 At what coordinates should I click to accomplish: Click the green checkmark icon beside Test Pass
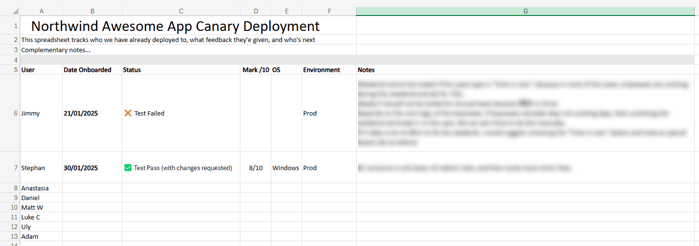click(128, 168)
